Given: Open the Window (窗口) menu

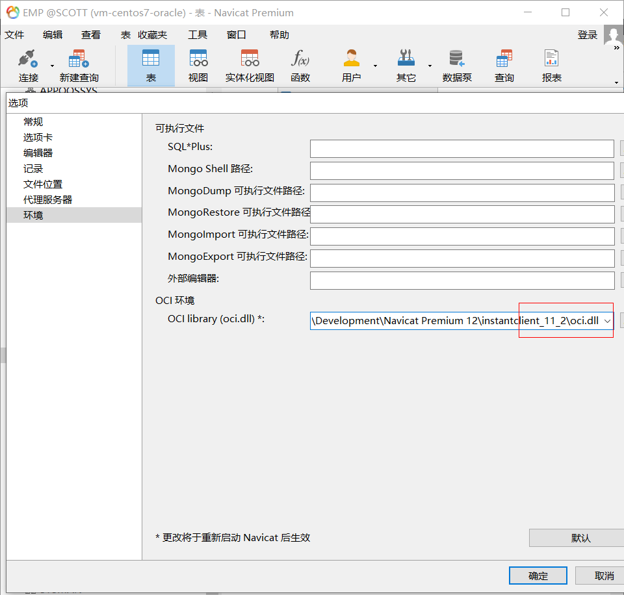Looking at the screenshot, I should point(237,35).
